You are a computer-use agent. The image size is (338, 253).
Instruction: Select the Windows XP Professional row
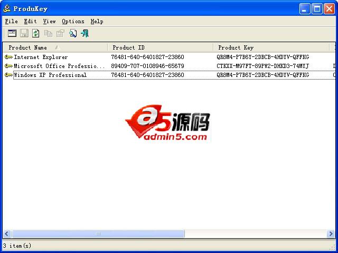coord(169,75)
